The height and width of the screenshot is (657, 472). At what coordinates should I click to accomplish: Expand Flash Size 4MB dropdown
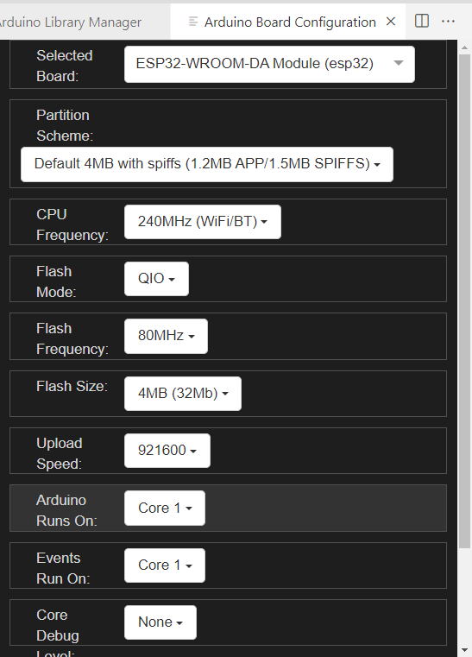pos(183,394)
